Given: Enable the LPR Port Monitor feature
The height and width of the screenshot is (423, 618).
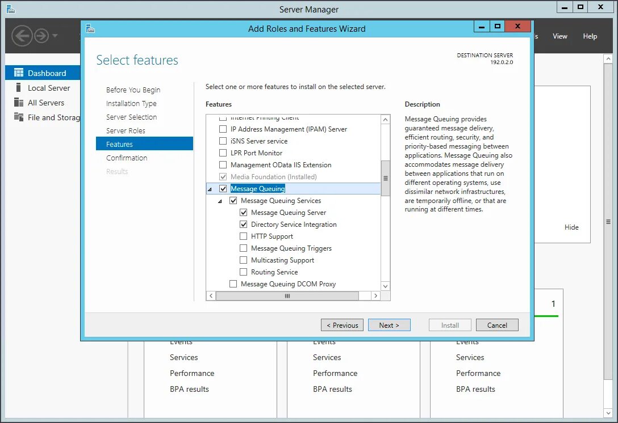Looking at the screenshot, I should click(223, 153).
